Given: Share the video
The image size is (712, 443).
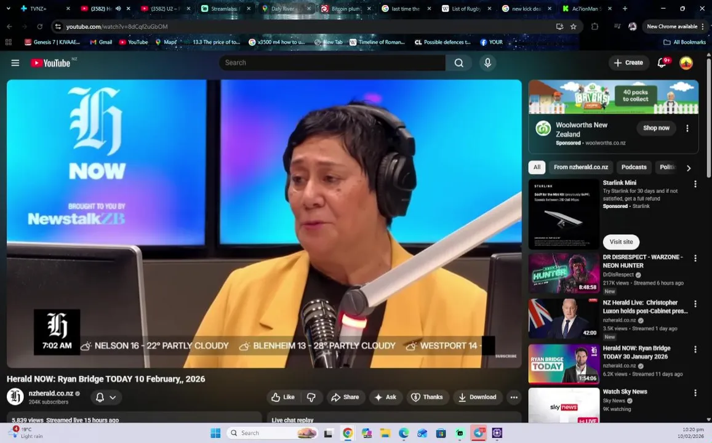Looking at the screenshot, I should pyautogui.click(x=346, y=397).
